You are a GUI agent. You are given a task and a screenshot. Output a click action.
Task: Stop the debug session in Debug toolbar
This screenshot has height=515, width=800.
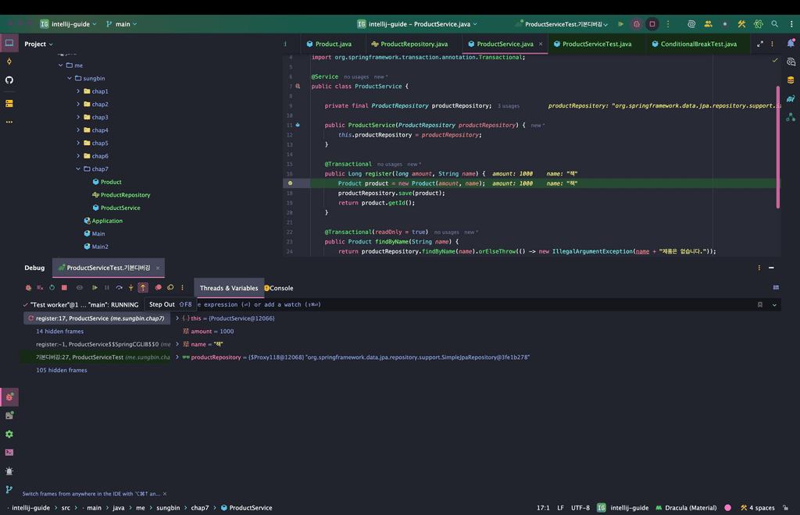pyautogui.click(x=64, y=288)
